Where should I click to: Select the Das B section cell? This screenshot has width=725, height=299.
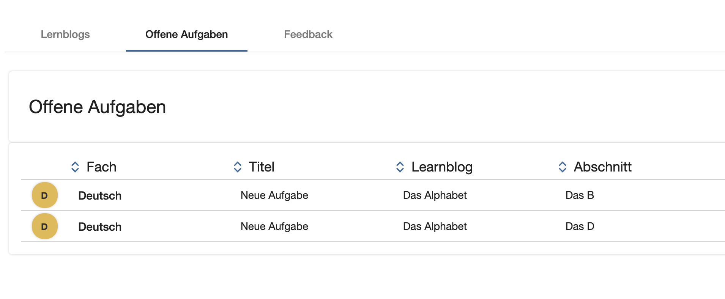click(580, 195)
